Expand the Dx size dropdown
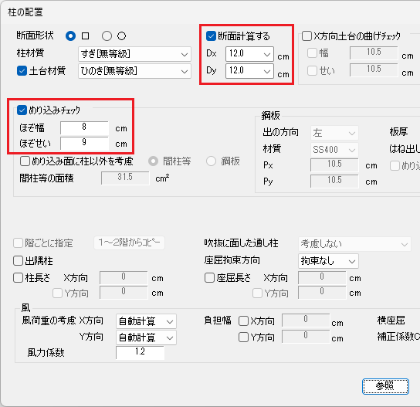 (249, 54)
